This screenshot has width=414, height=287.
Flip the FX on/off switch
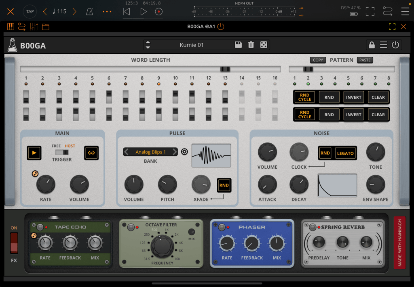click(x=14, y=243)
